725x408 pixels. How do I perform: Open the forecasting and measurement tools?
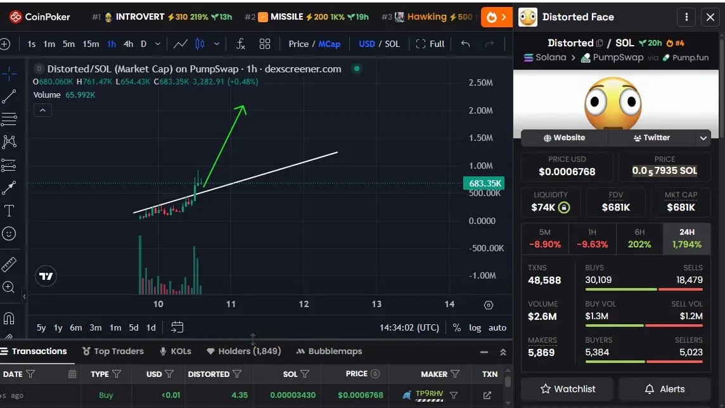tap(9, 165)
